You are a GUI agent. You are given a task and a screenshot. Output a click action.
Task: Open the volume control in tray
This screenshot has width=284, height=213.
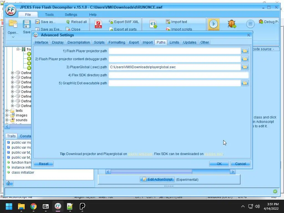click(x=257, y=206)
